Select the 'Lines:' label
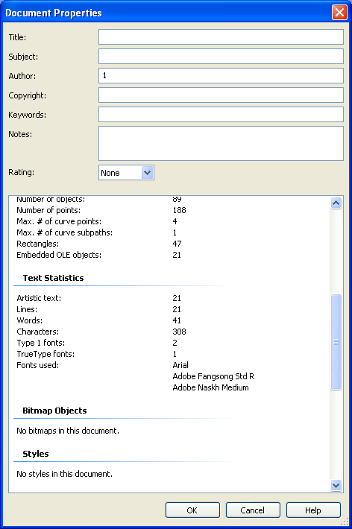This screenshot has width=352, height=529. click(27, 309)
